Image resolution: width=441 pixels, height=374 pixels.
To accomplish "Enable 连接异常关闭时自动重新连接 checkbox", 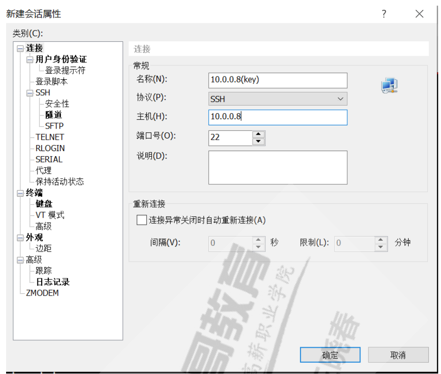I will [x=142, y=220].
